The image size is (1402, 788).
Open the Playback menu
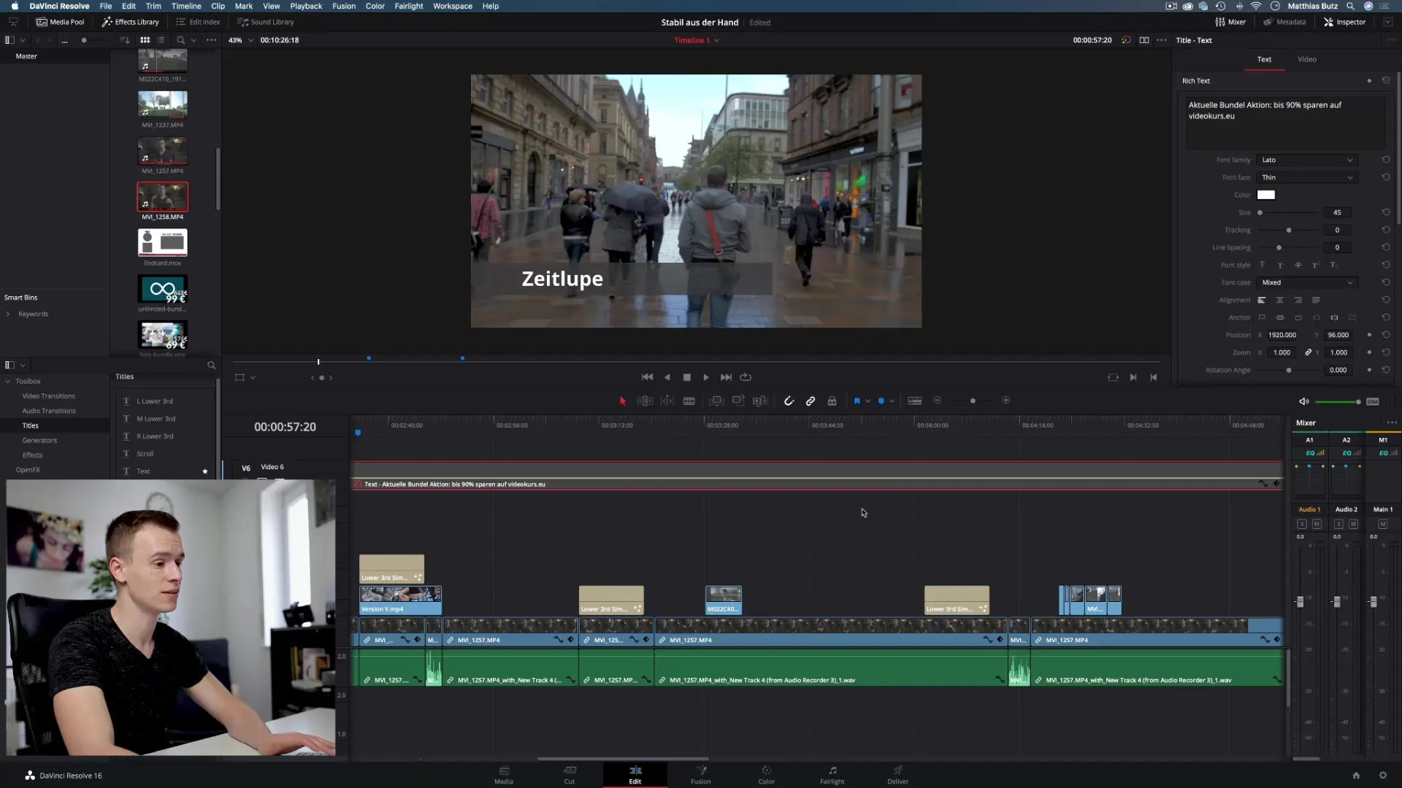click(x=306, y=6)
